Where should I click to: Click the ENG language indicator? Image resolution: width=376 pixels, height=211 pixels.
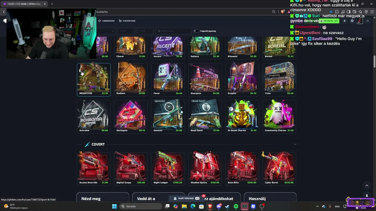pyautogui.click(x=337, y=206)
